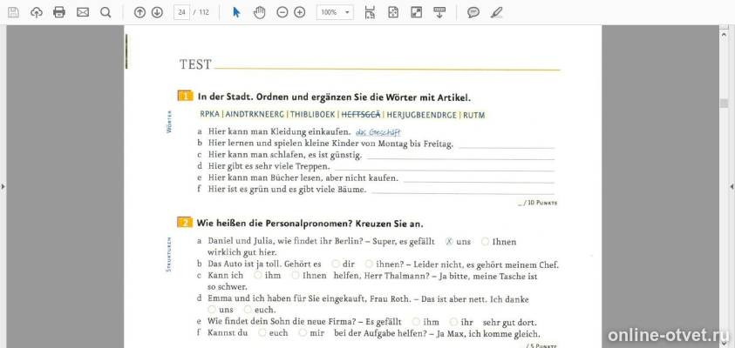Go to next page arrow

pos(157,12)
